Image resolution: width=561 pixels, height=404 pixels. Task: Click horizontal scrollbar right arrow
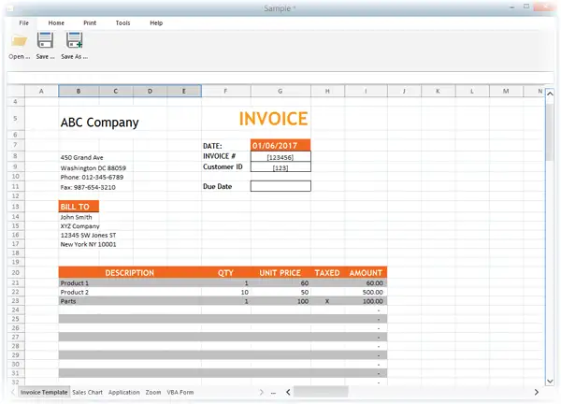[x=536, y=392]
